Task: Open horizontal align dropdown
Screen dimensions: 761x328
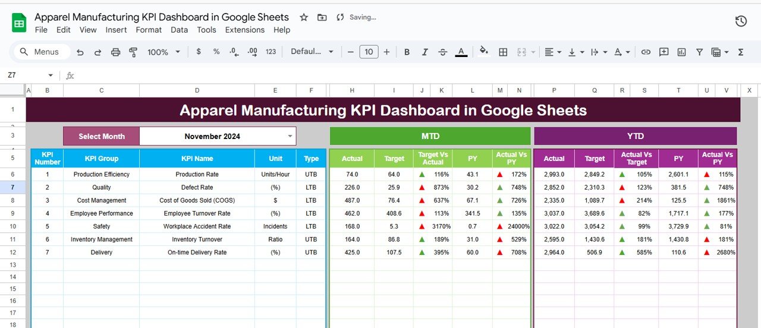Action: pyautogui.click(x=553, y=52)
